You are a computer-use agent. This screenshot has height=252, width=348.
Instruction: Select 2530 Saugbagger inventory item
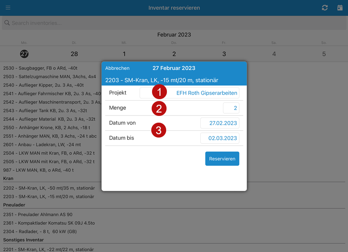[x=40, y=68]
